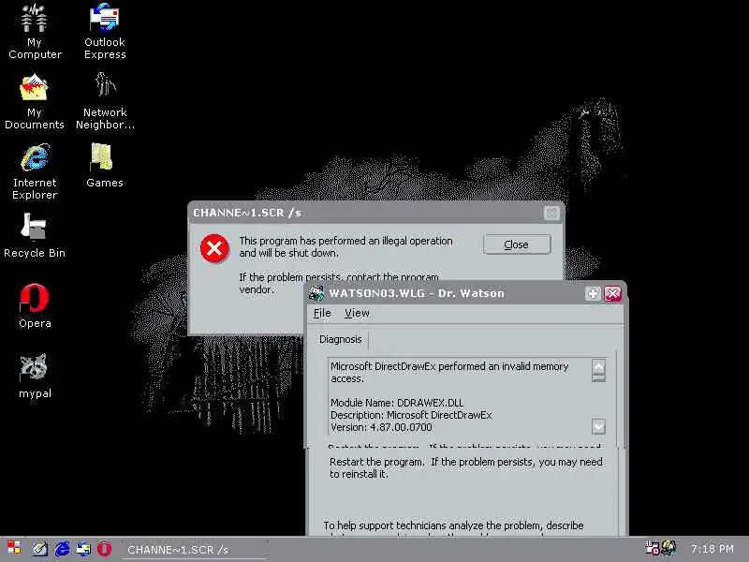Select the Opera desktop icon
This screenshot has width=749, height=562.
35,306
